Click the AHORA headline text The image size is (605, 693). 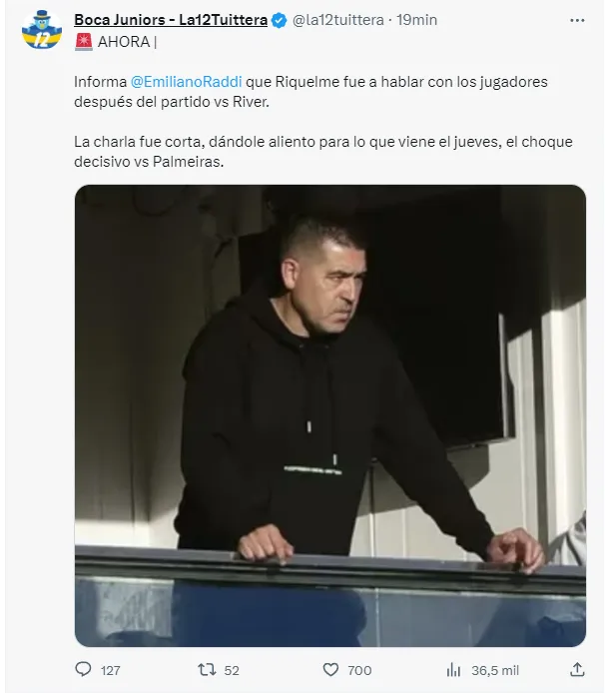(x=124, y=42)
